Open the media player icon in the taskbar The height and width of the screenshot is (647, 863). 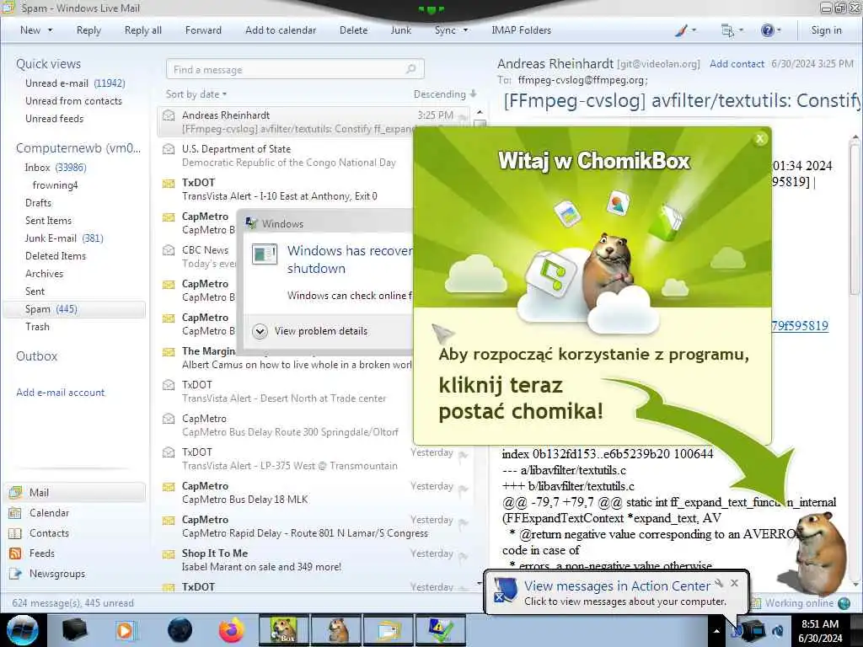pyautogui.click(x=126, y=630)
